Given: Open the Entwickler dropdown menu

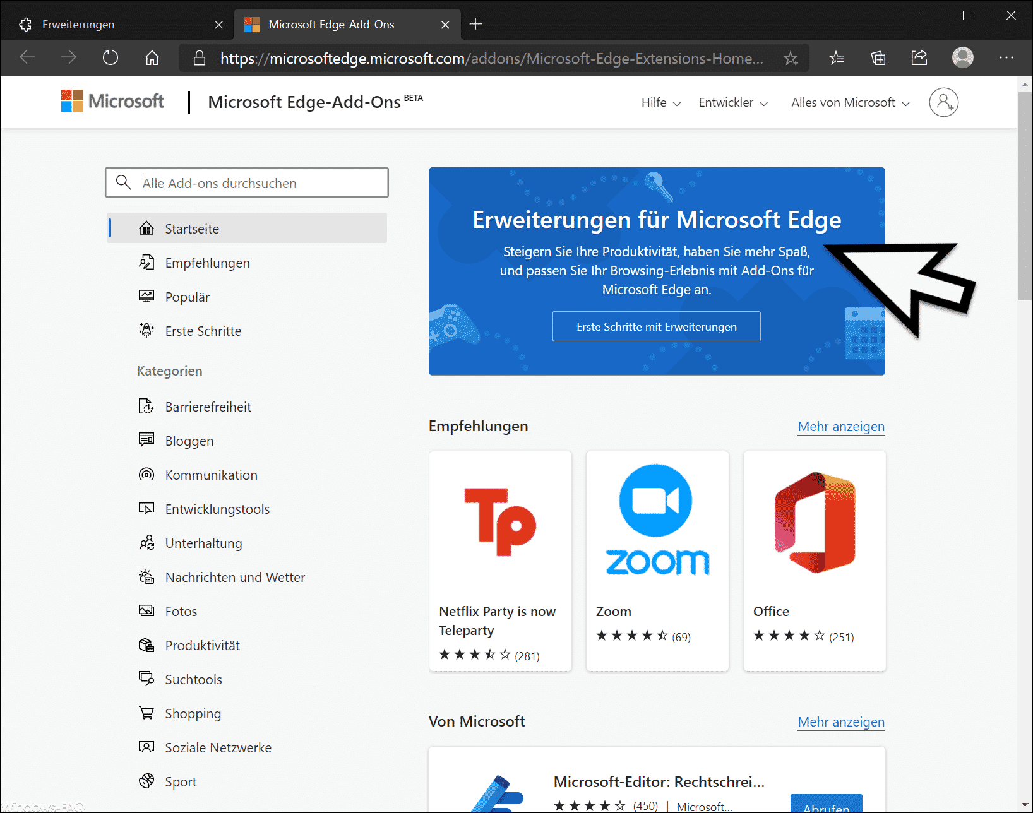Looking at the screenshot, I should tap(732, 102).
